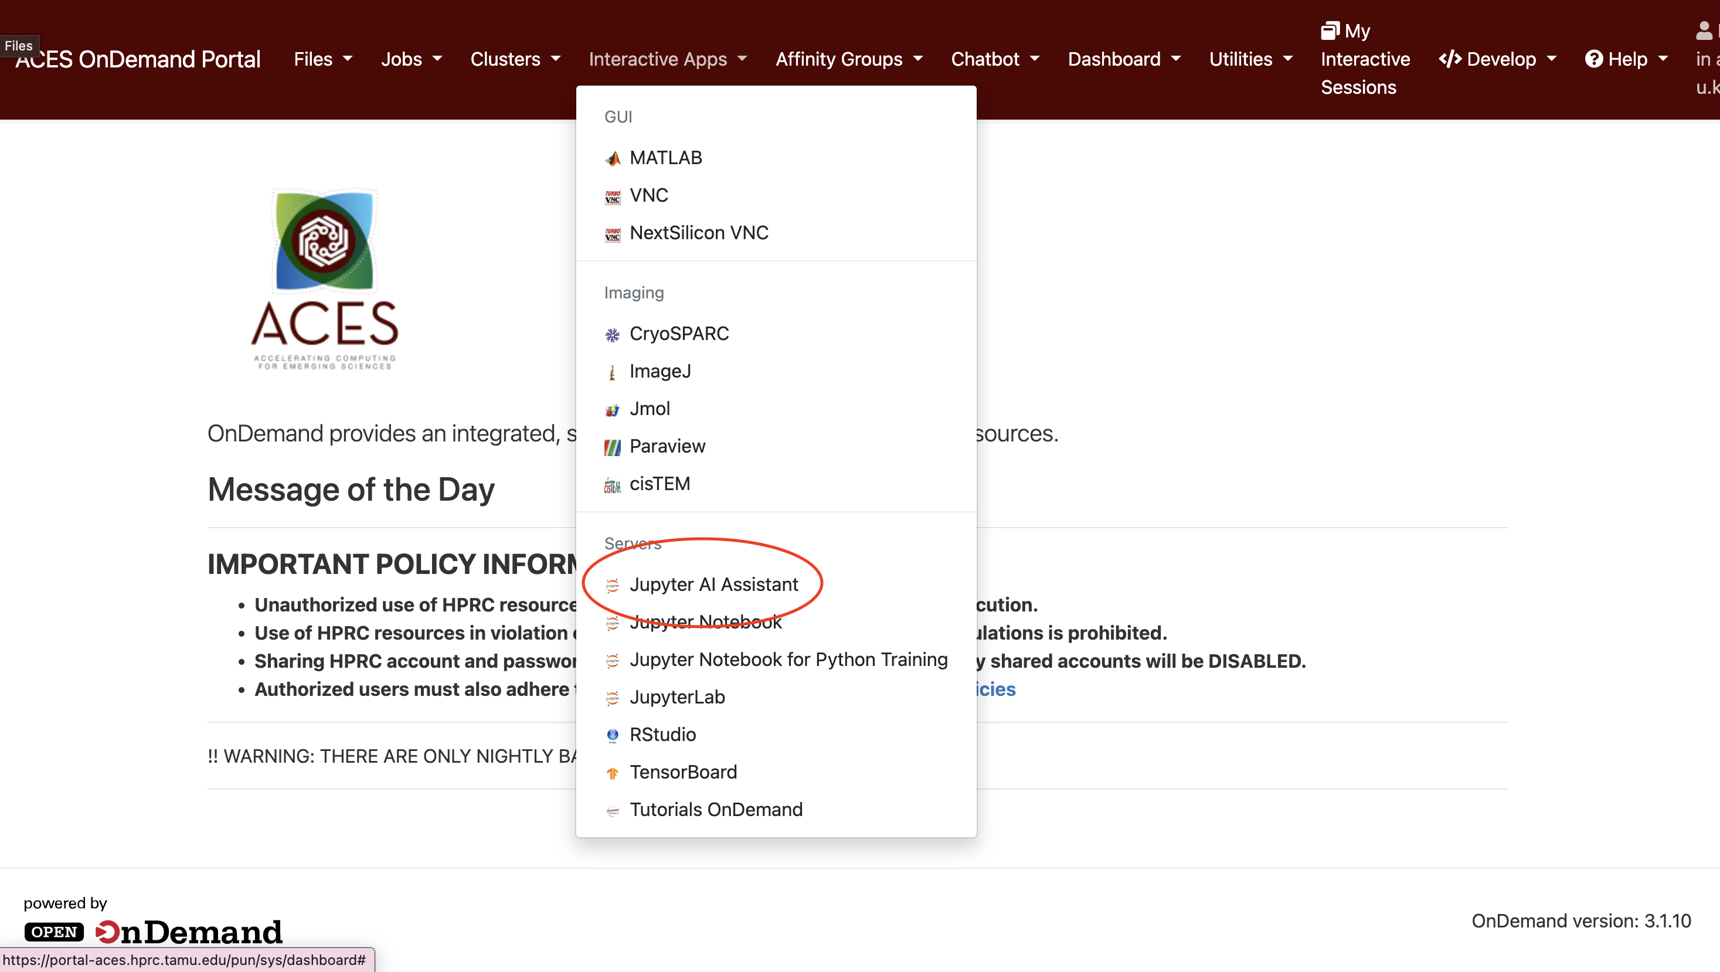Expand the Dashboard dropdown
Viewport: 1720px width, 972px height.
[x=1124, y=59]
